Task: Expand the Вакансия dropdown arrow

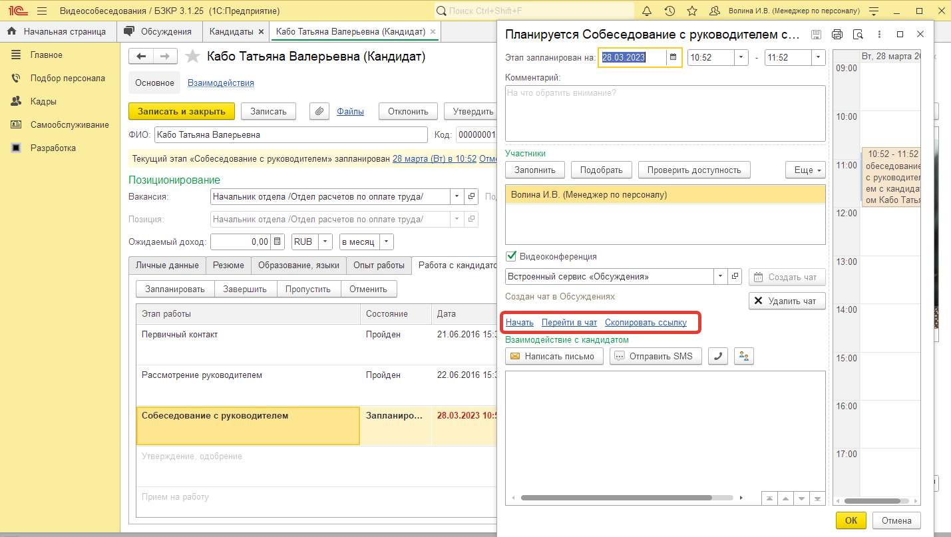Action: pos(457,196)
